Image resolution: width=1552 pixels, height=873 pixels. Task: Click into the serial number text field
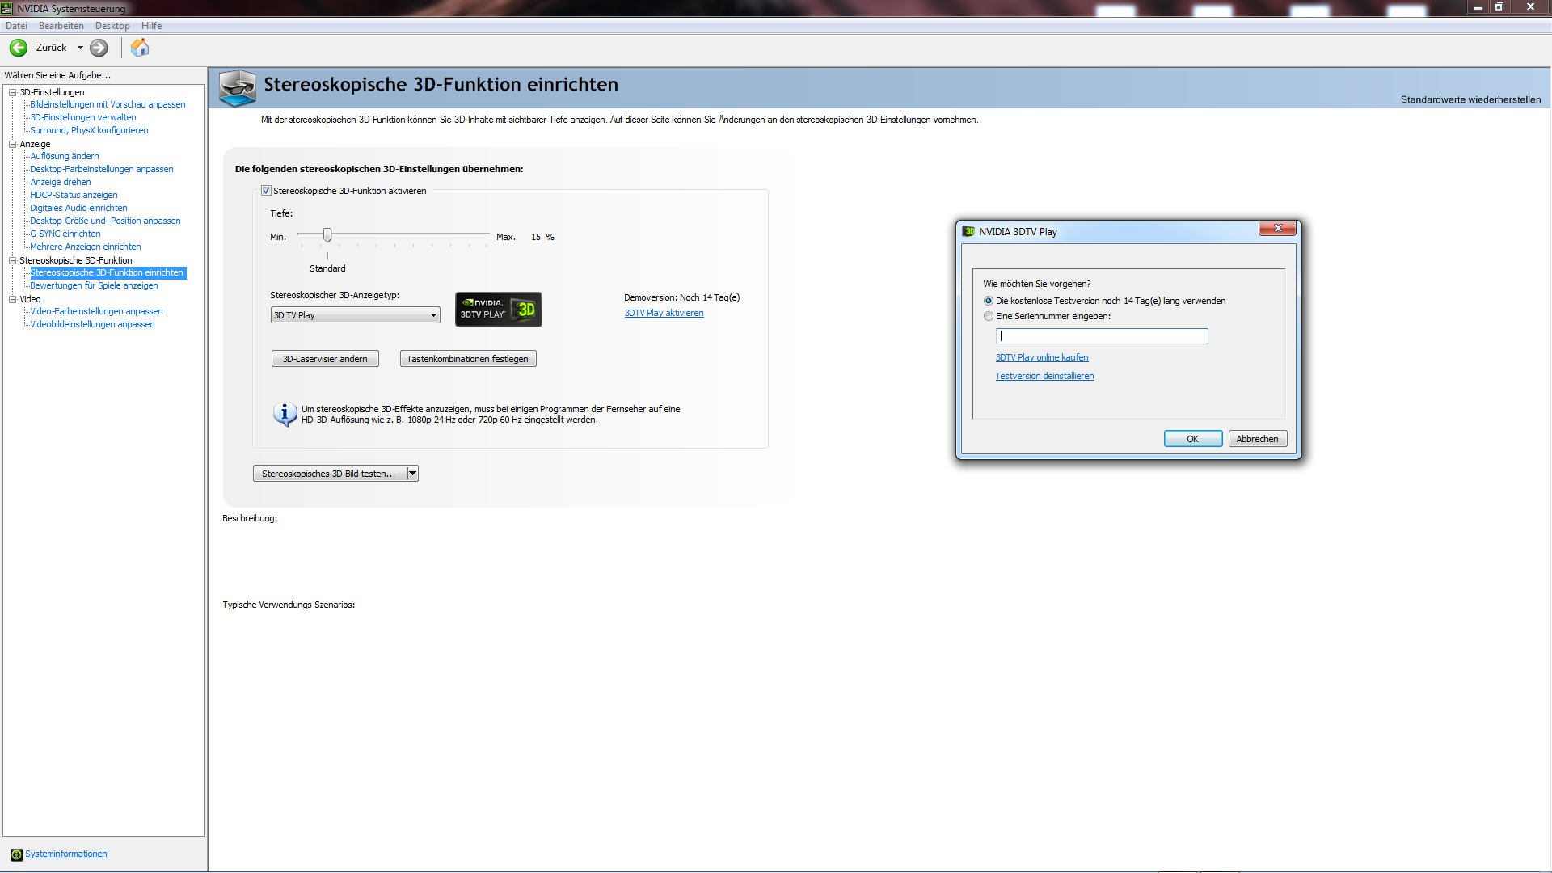pos(1102,336)
